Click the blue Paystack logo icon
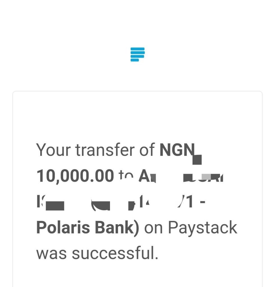Screen dimensions: 275x287 pyautogui.click(x=137, y=54)
